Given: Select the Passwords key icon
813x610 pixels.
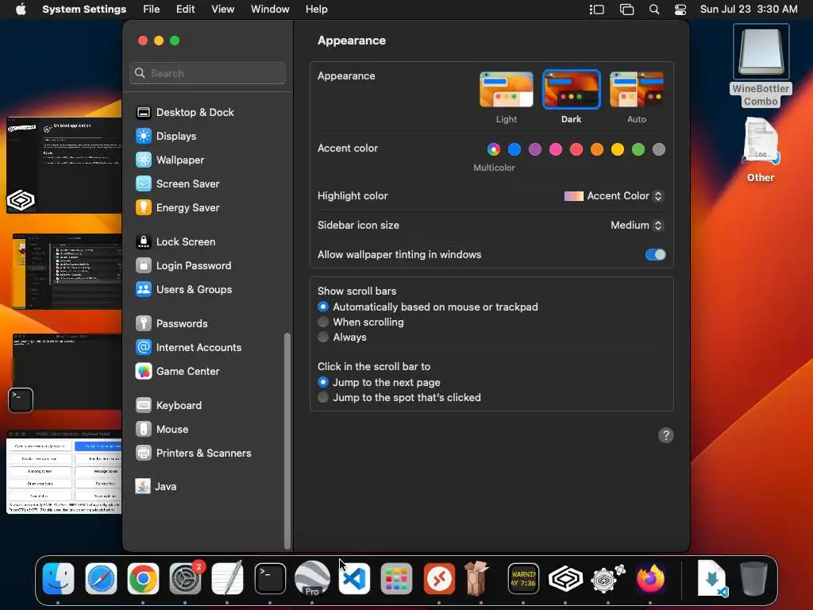Looking at the screenshot, I should (x=144, y=324).
